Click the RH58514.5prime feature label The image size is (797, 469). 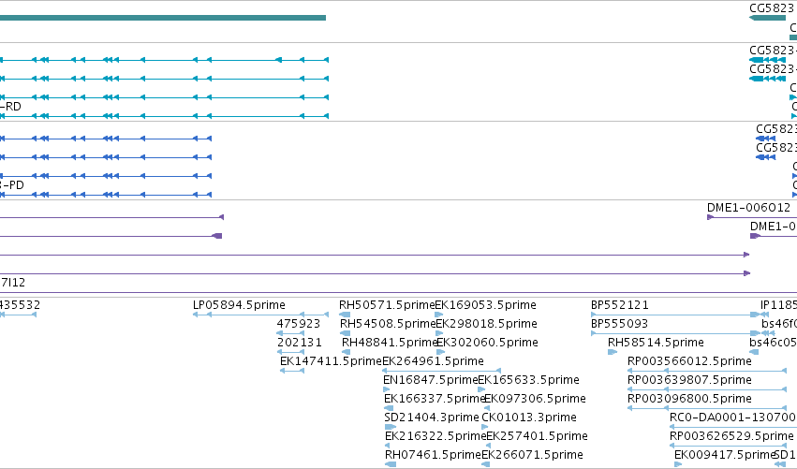click(656, 343)
